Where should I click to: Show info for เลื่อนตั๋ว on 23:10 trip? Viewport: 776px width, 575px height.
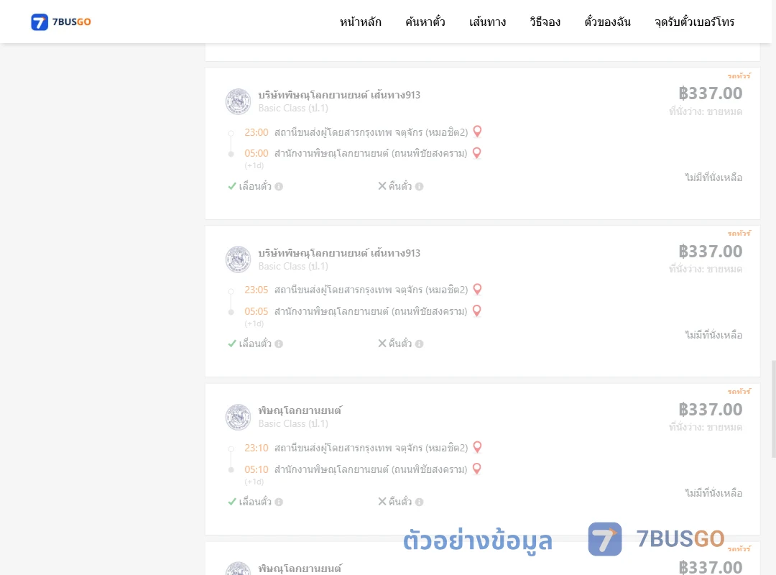tap(279, 502)
